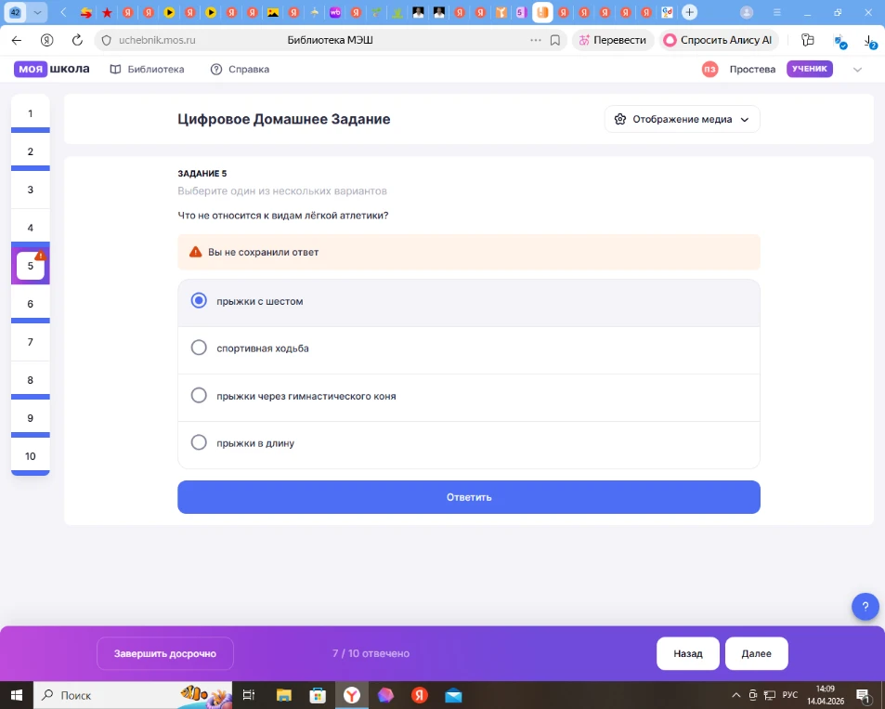
Task: Submit the answer with Ответить button
Action: [468, 497]
